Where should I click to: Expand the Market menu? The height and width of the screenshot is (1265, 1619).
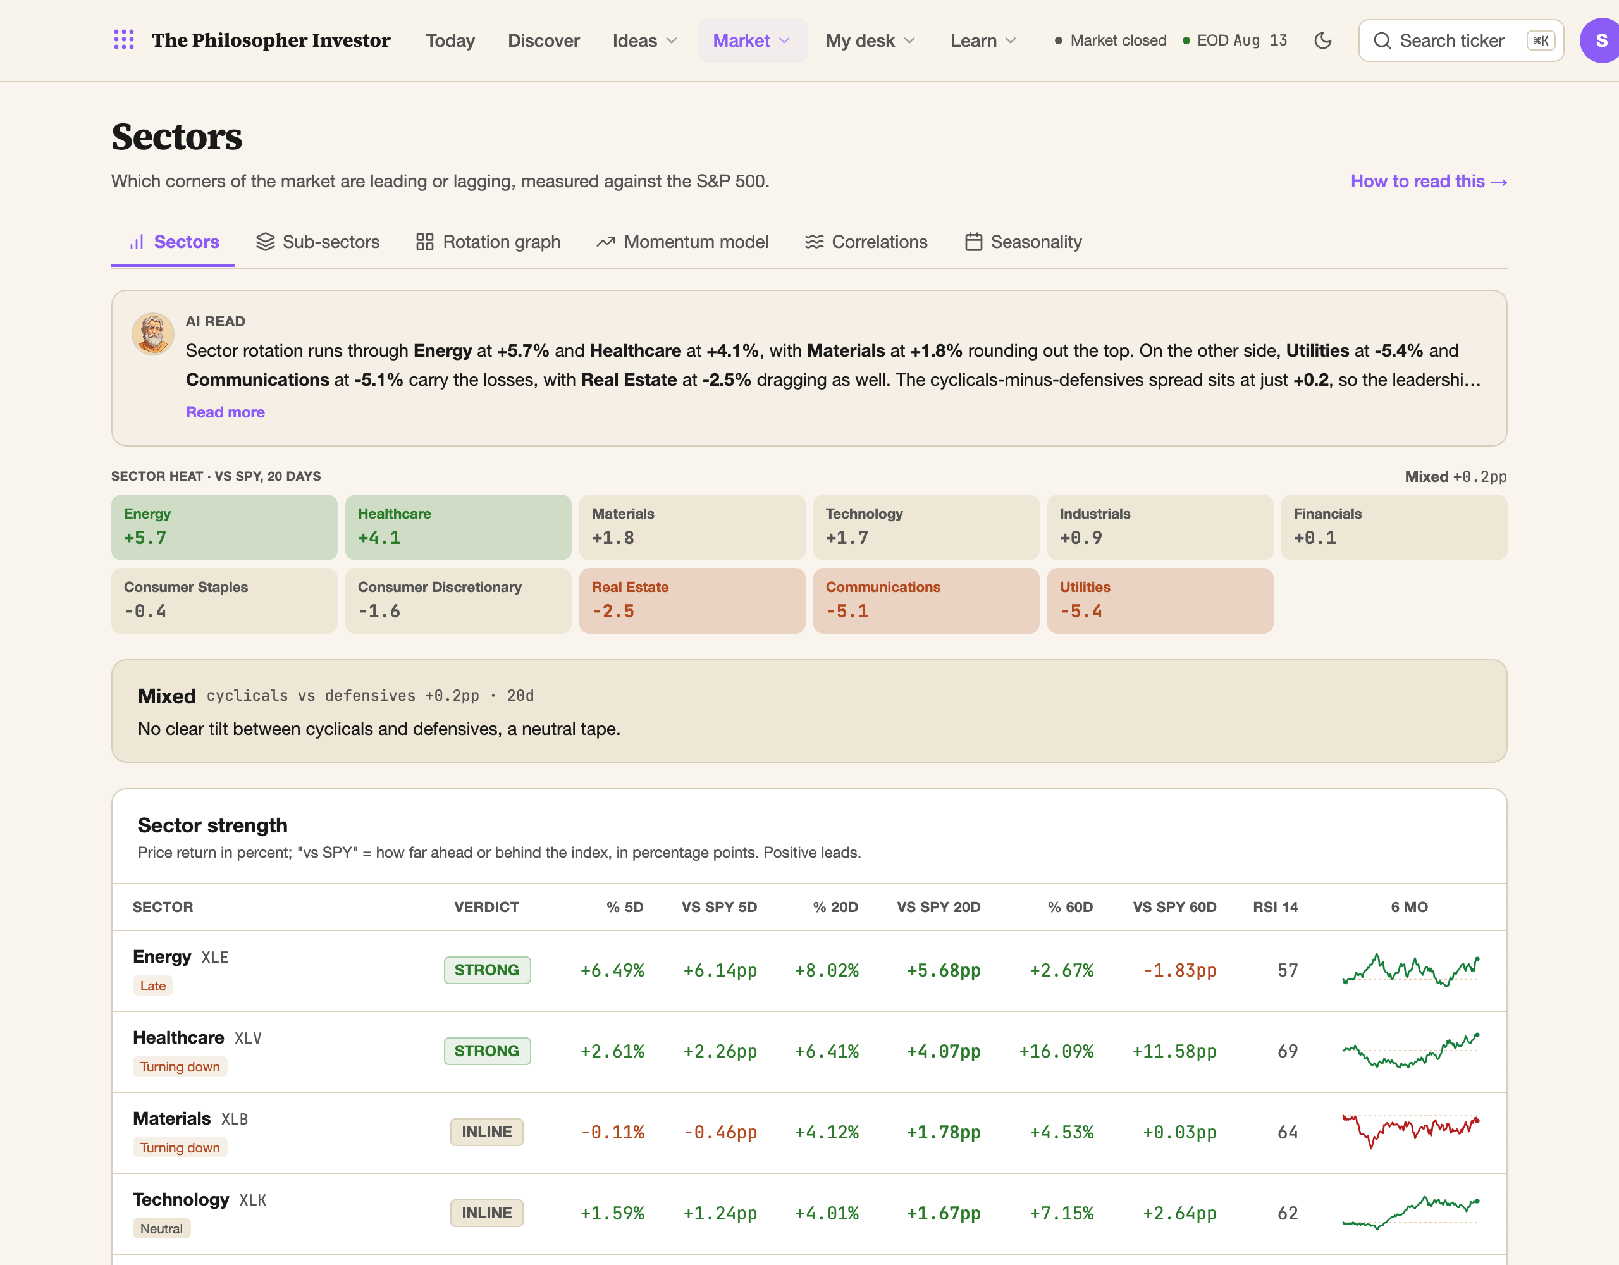[753, 40]
